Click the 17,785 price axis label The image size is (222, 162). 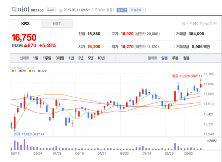click(209, 74)
